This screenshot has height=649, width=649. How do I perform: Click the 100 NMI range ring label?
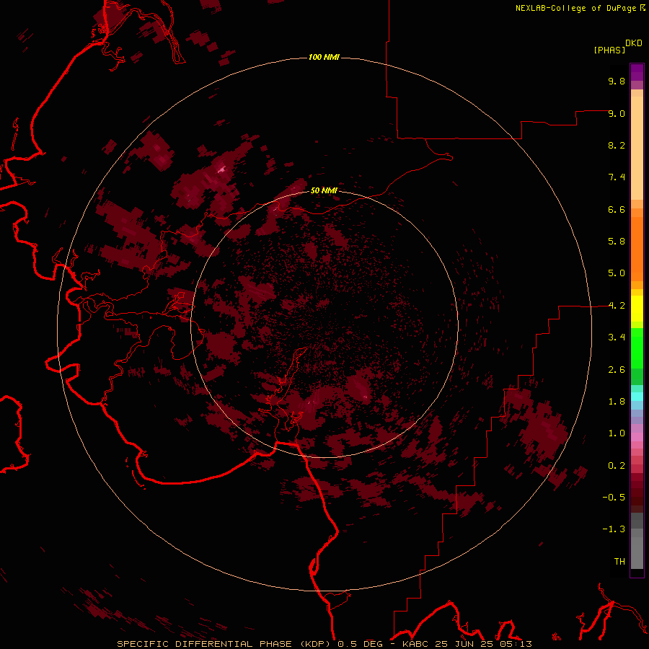324,57
